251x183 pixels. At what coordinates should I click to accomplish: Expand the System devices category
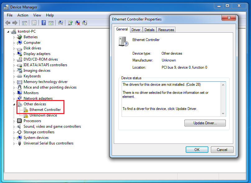[14, 138]
